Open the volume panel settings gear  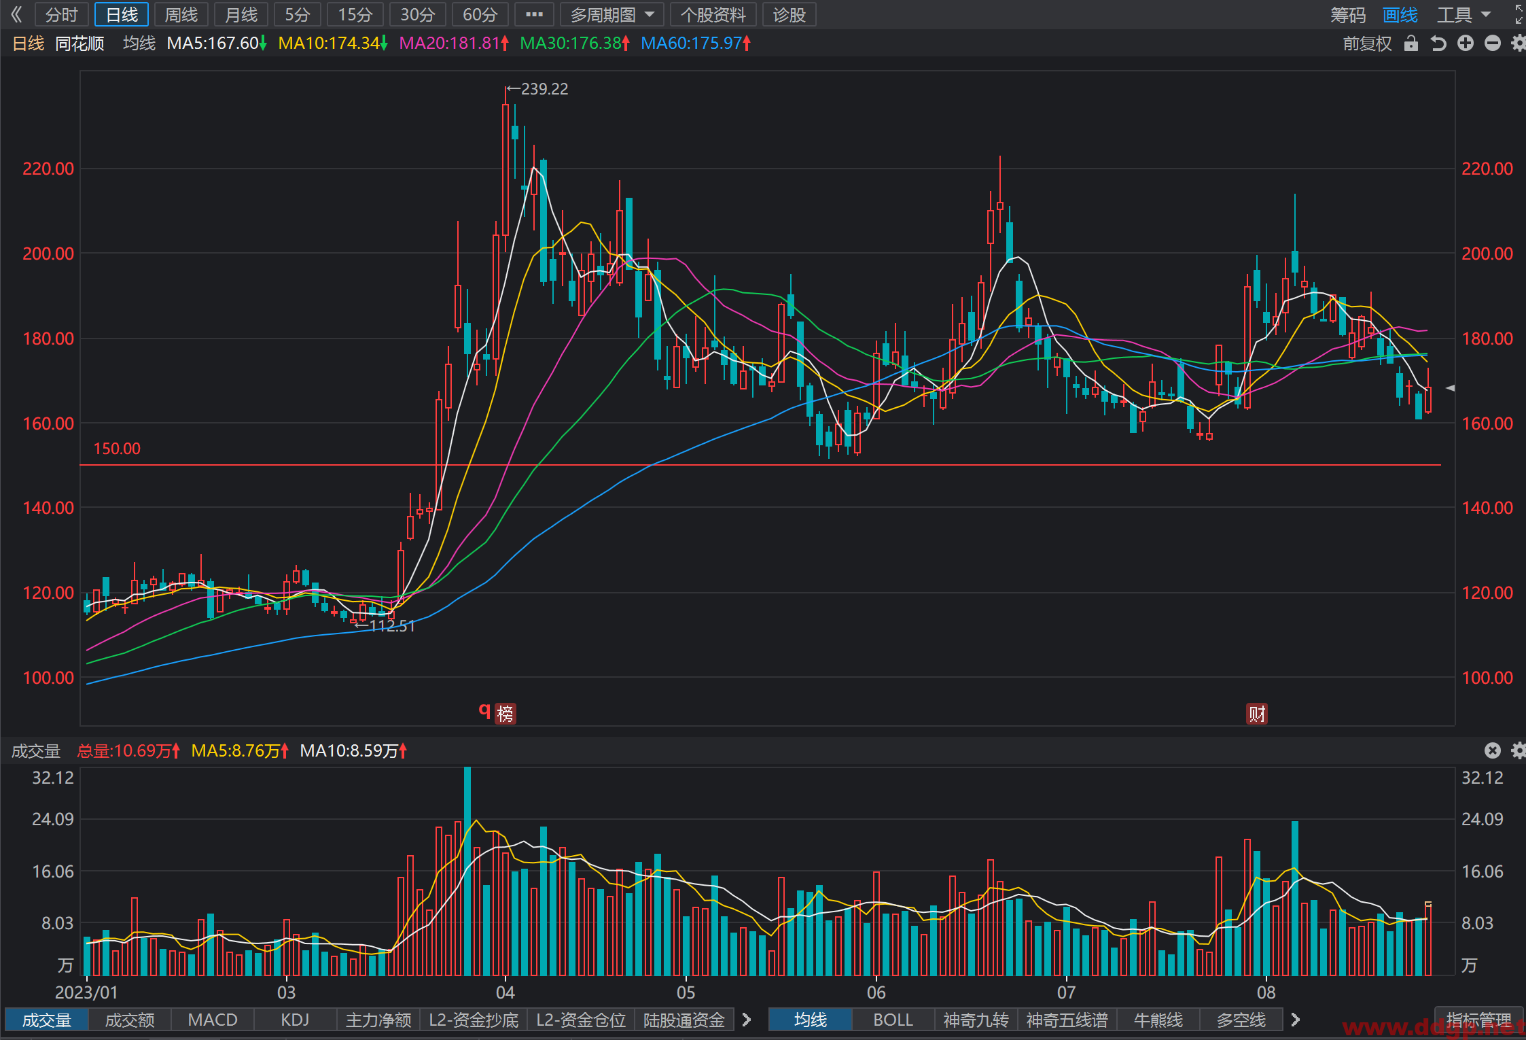pos(1519,750)
